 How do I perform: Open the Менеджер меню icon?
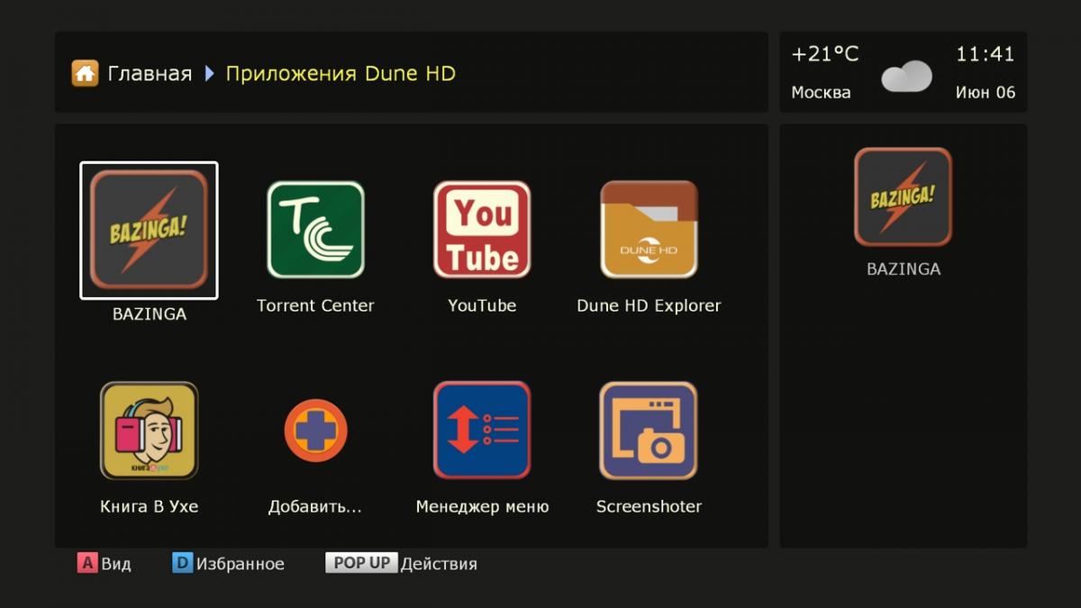[x=482, y=431]
